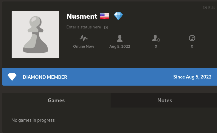217x133 pixels.
Task: Click the Enter a status here field
Action: click(83, 27)
